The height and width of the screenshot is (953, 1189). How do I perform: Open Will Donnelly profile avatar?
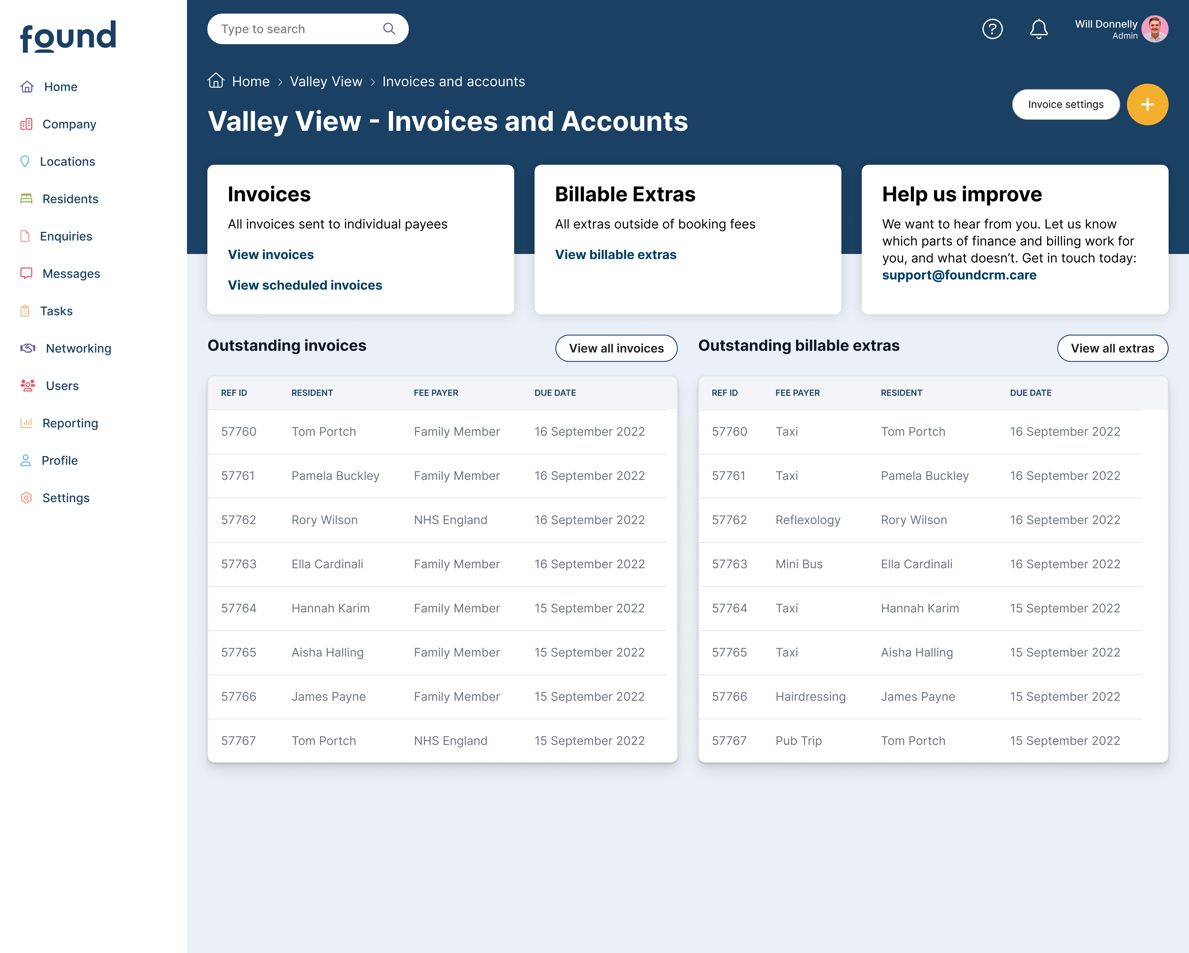click(1154, 29)
